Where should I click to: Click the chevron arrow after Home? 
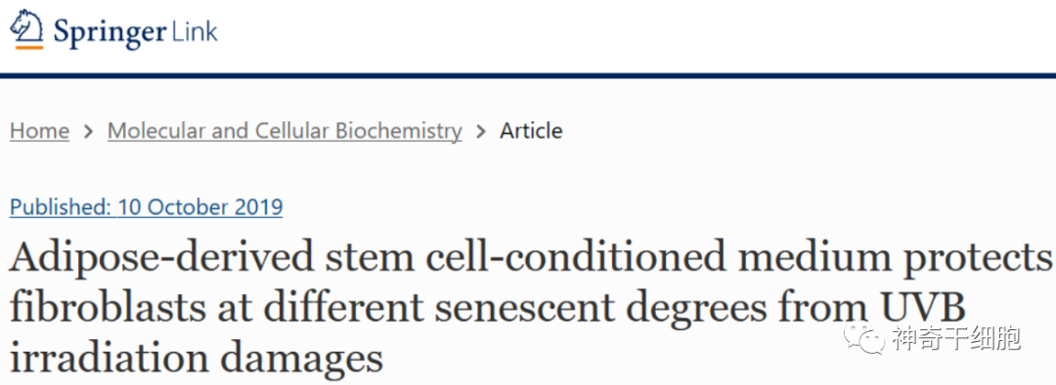tap(88, 131)
